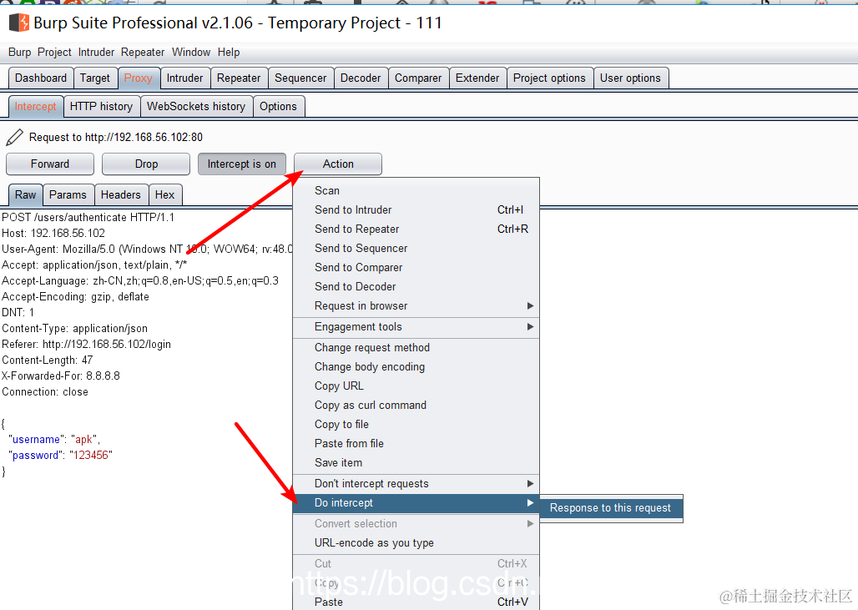Viewport: 858px width, 610px height.
Task: Open the Extender tab
Action: [477, 78]
